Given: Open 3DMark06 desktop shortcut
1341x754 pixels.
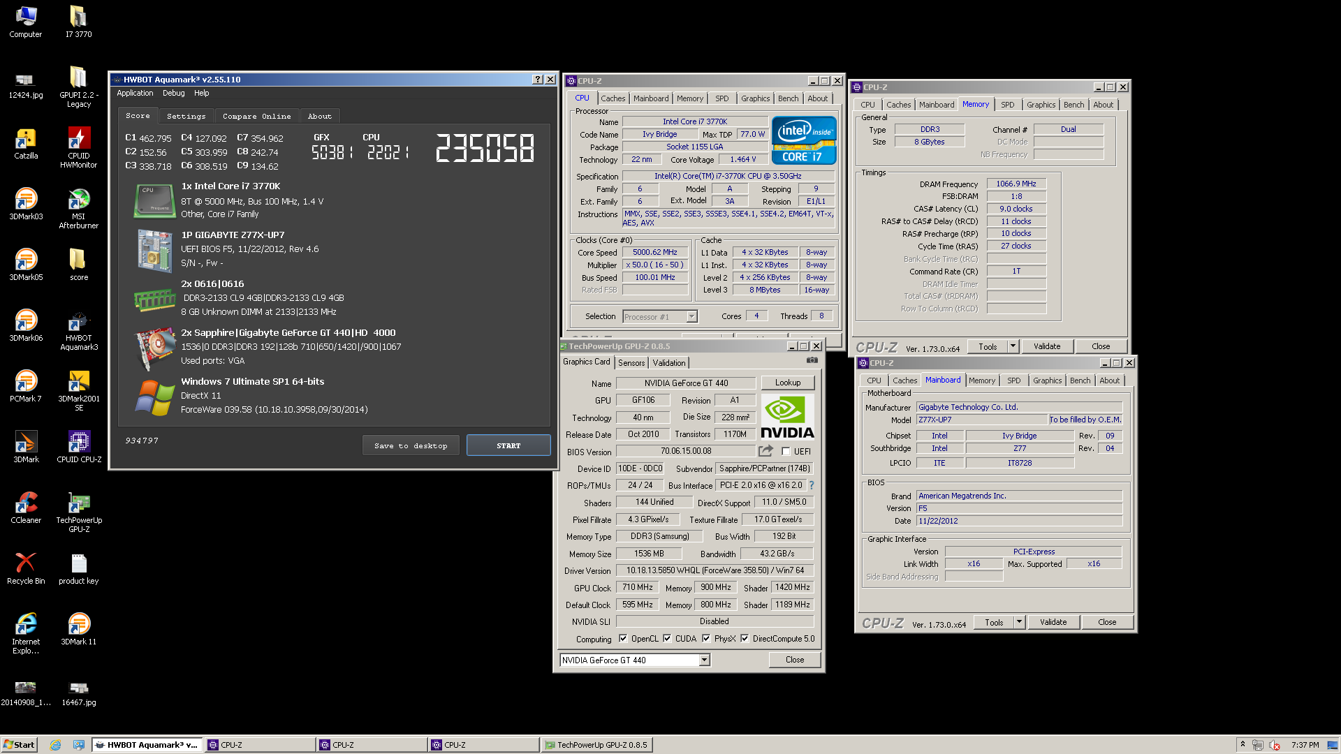Looking at the screenshot, I should click(26, 325).
